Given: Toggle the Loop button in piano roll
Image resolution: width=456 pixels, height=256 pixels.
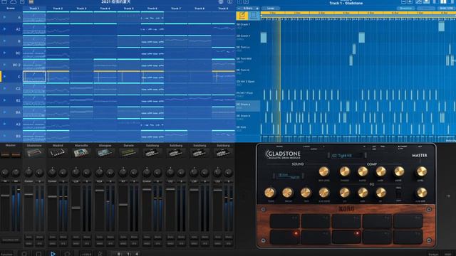Looking at the screenshot, I should [x=271, y=9].
